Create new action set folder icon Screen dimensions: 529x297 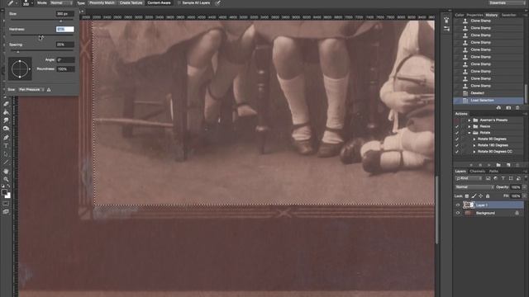(498, 165)
